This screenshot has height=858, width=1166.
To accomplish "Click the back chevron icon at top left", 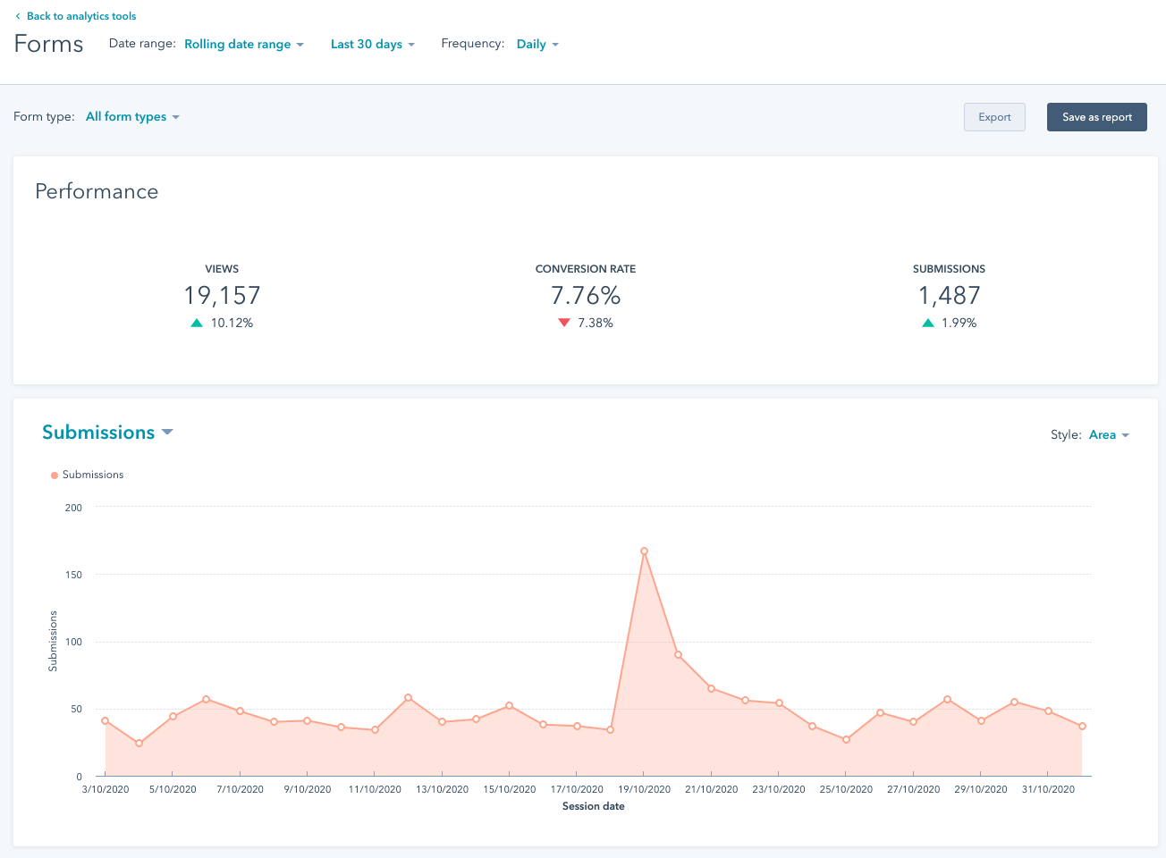I will pyautogui.click(x=18, y=16).
